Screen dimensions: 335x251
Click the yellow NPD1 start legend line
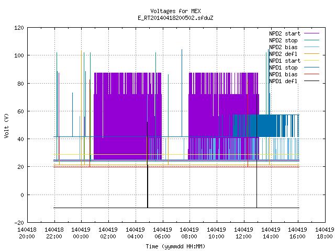[312, 61]
